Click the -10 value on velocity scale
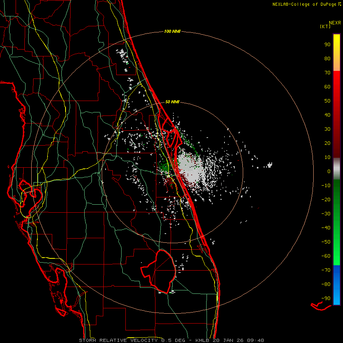Image resolution: width=343 pixels, height=343 pixels. coord(326,186)
